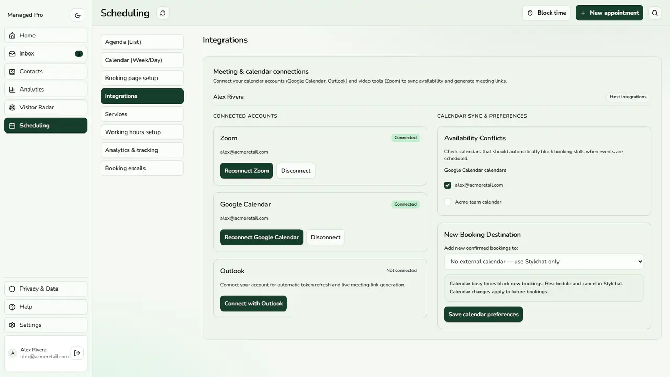
Task: Open Analytics & tracking section
Action: pos(142,150)
